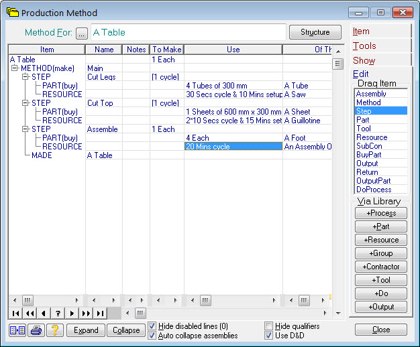420x347 pixels.
Task: Select Method in Drag Item list
Action: pyautogui.click(x=381, y=102)
